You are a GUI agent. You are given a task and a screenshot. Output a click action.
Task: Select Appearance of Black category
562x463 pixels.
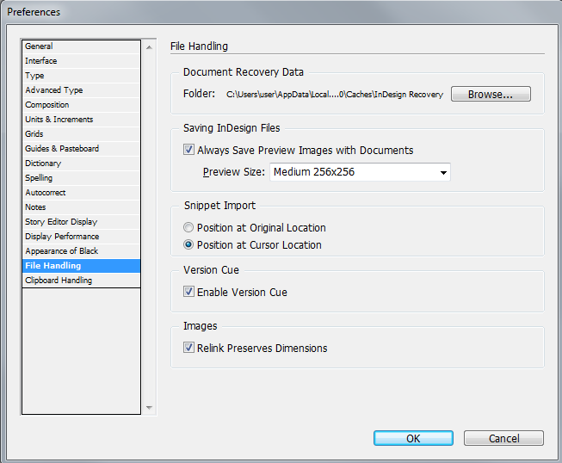(x=81, y=251)
